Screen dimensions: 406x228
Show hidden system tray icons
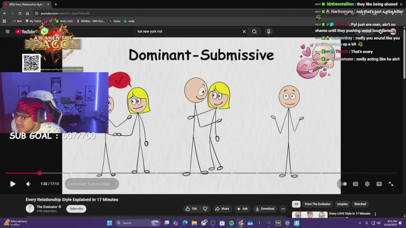coord(360,223)
